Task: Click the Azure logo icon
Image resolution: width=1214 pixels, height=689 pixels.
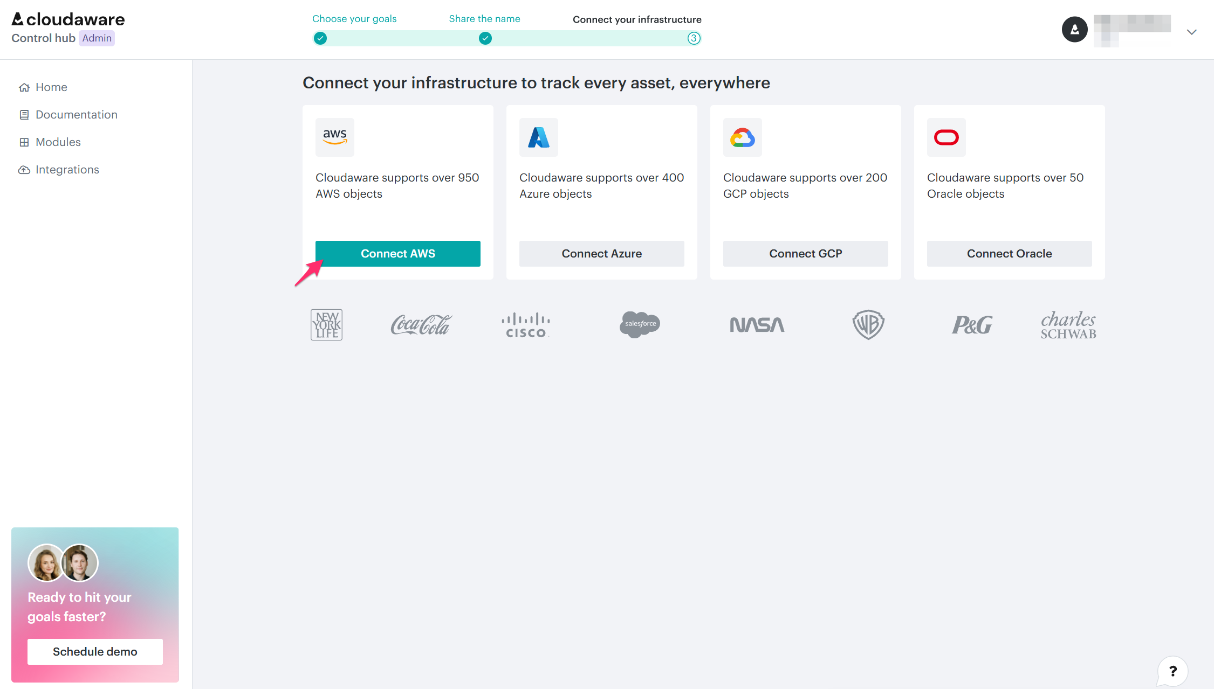Action: pyautogui.click(x=538, y=137)
